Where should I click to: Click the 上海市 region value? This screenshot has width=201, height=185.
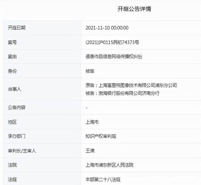(92, 122)
